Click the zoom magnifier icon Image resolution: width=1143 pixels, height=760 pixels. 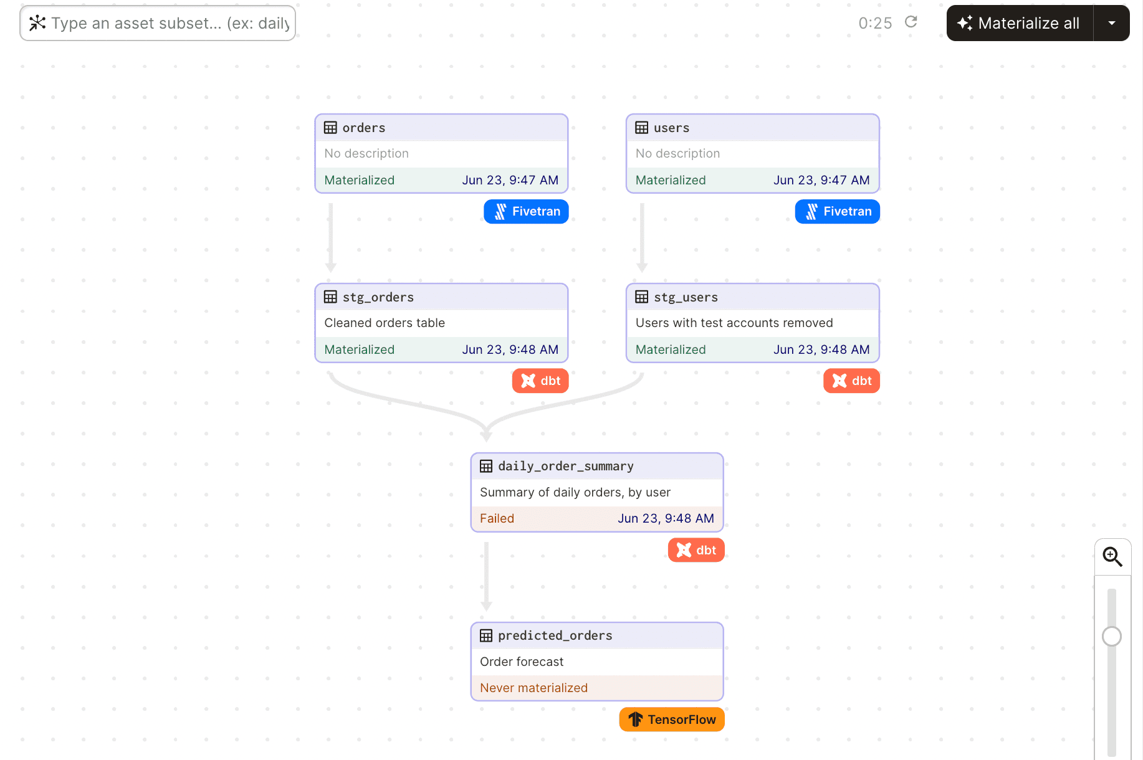(x=1113, y=556)
